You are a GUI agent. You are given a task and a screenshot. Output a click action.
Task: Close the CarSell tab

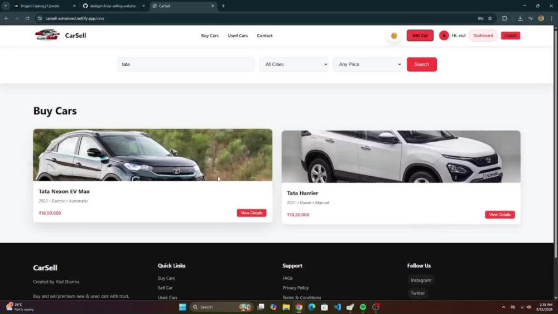click(213, 6)
